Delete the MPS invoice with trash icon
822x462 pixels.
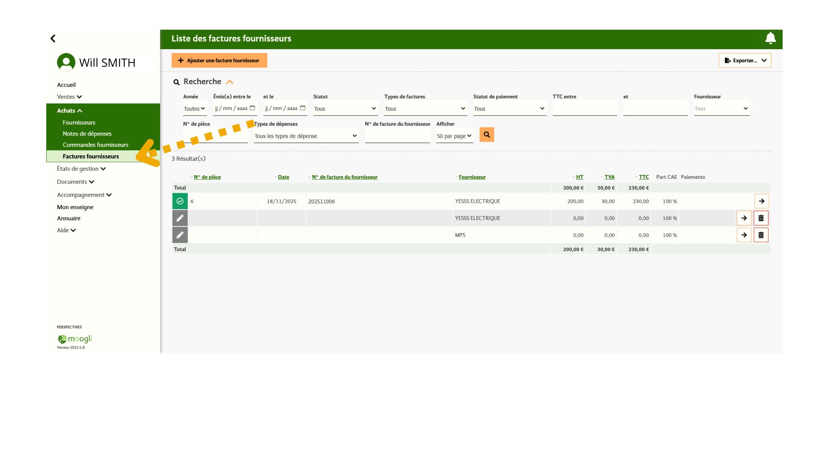pos(761,235)
